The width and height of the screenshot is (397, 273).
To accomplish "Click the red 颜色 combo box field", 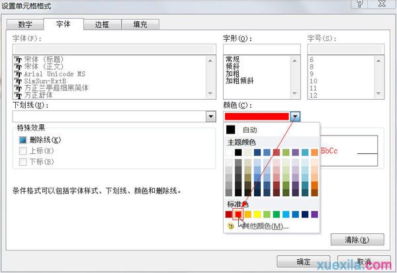I will (x=257, y=116).
